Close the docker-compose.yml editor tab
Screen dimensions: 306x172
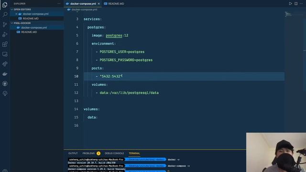click(99, 4)
